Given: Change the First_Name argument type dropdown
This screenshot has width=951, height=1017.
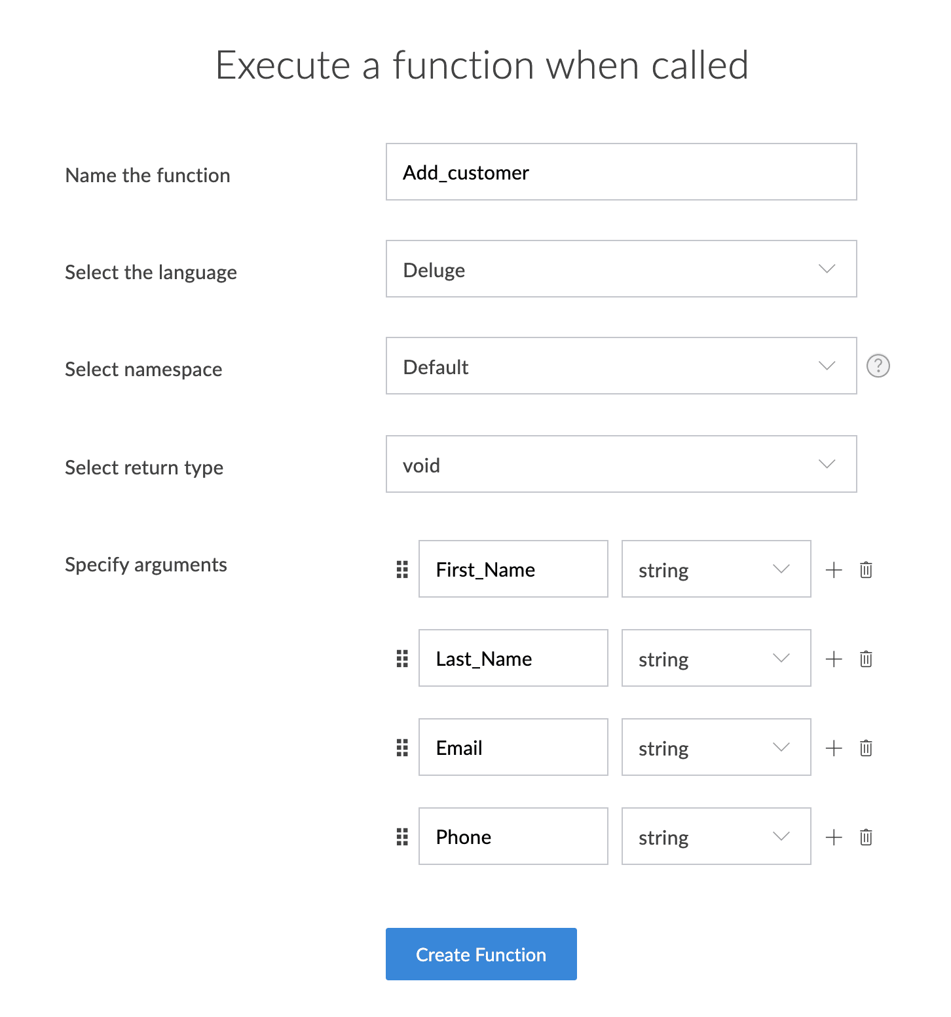Looking at the screenshot, I should [x=716, y=569].
